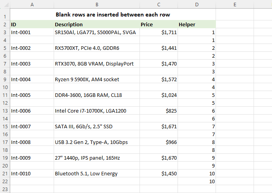This screenshot has width=272, height=193.
Task: Select the $825 price cell
Action: [158, 111]
